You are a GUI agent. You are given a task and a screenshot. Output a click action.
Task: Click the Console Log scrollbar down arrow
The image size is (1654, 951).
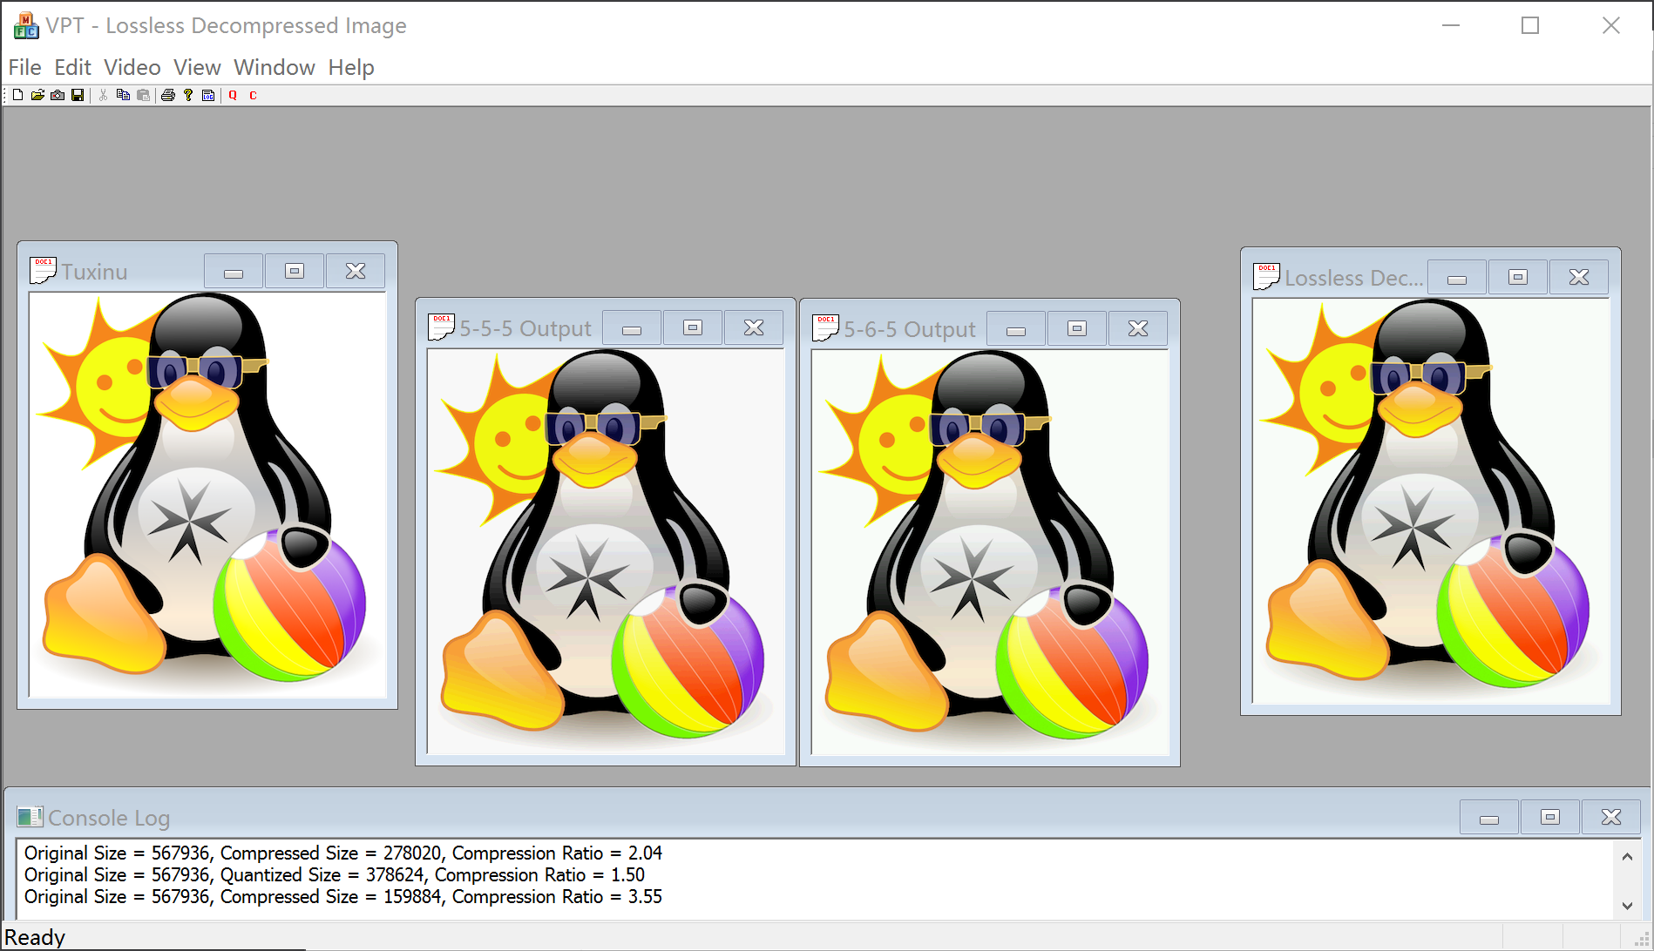click(x=1627, y=906)
